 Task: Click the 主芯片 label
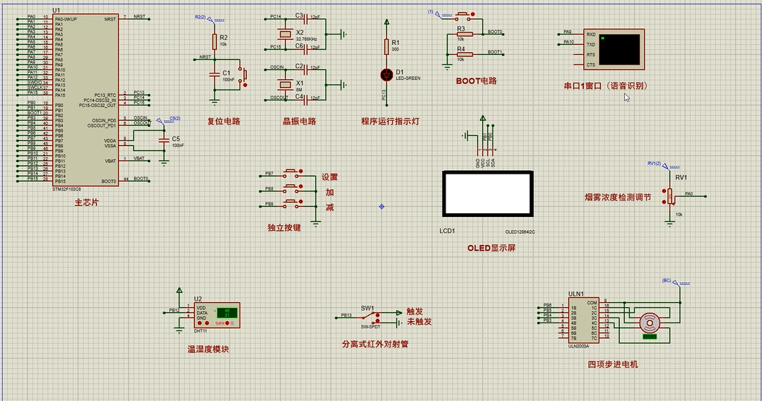86,202
